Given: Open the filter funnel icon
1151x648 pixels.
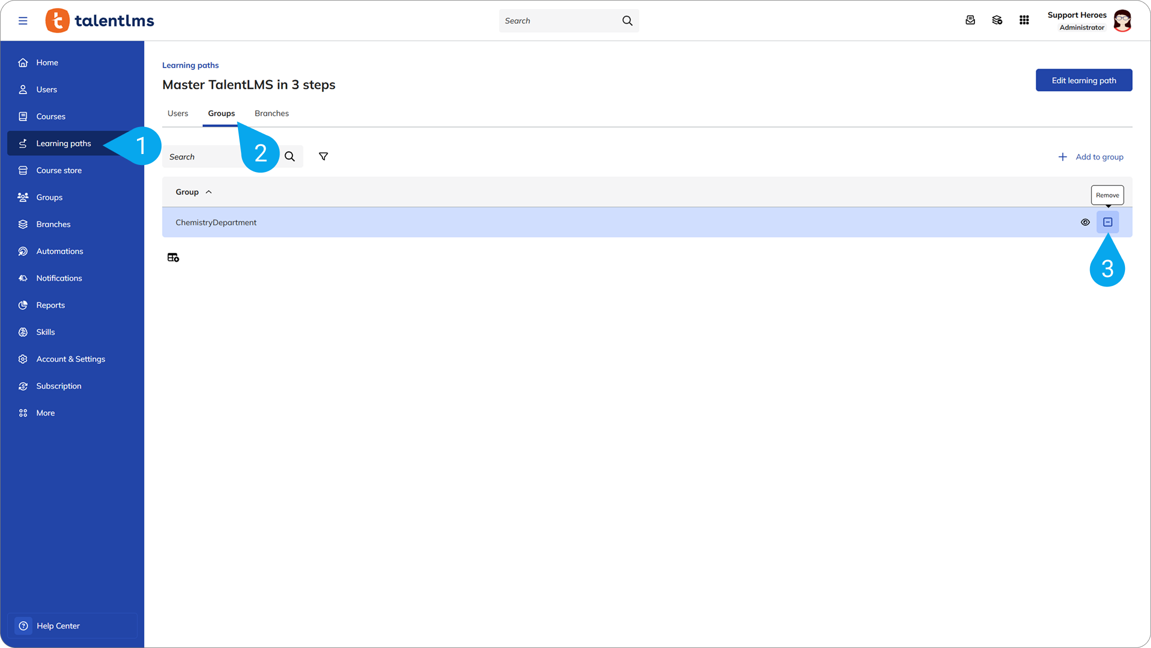Looking at the screenshot, I should pyautogui.click(x=323, y=156).
